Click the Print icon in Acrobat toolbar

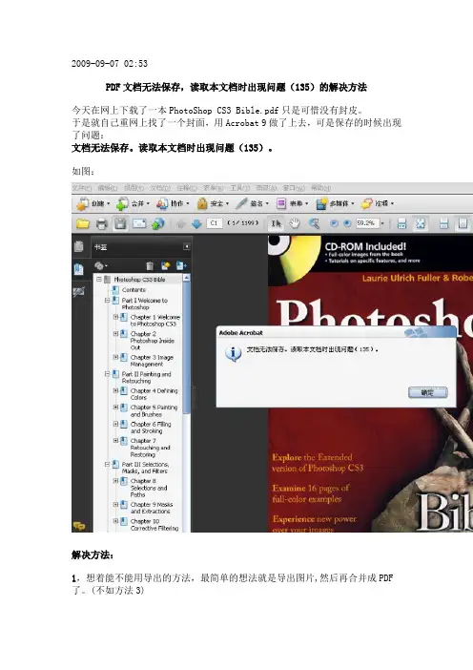[x=102, y=223]
